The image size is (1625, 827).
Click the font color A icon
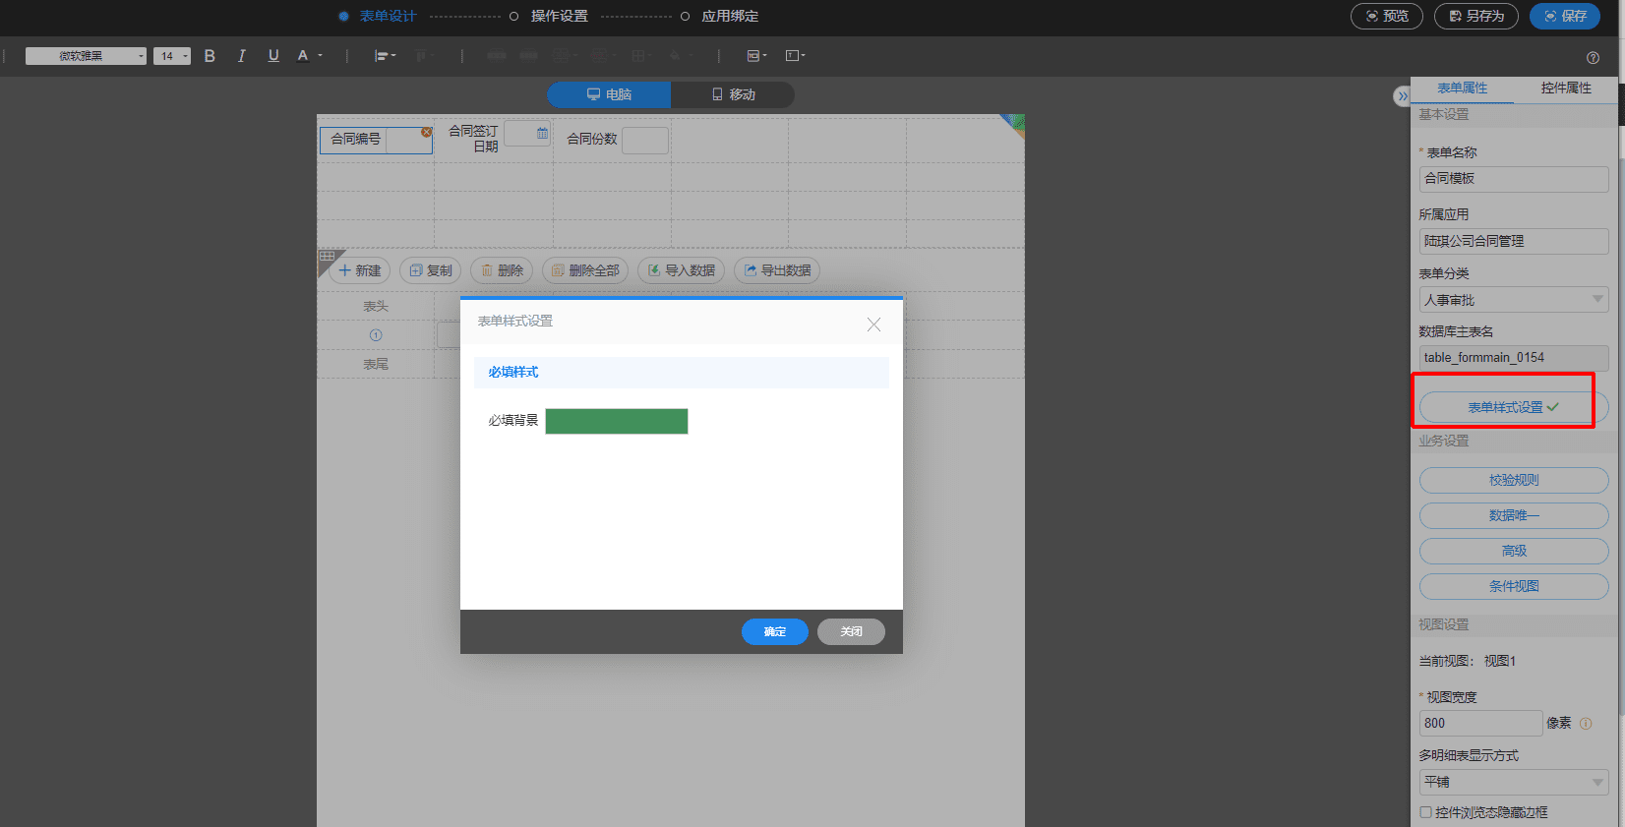(303, 56)
